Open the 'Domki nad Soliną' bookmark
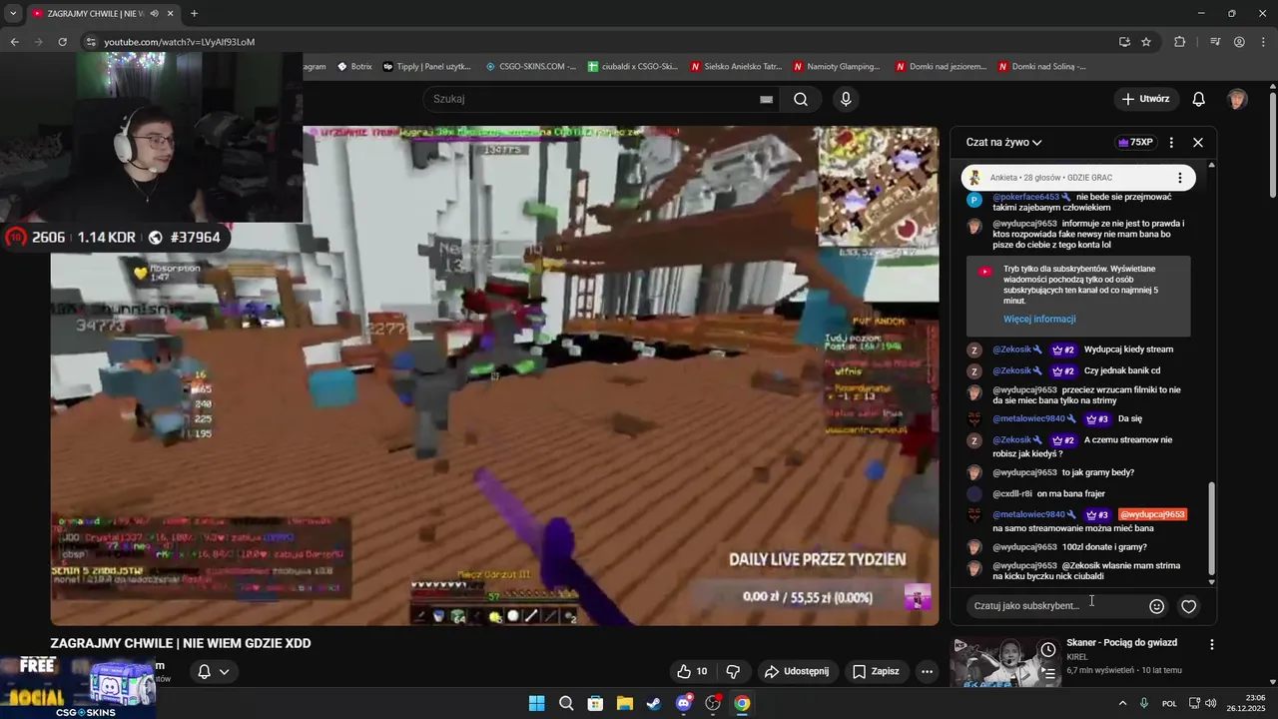 click(1042, 67)
